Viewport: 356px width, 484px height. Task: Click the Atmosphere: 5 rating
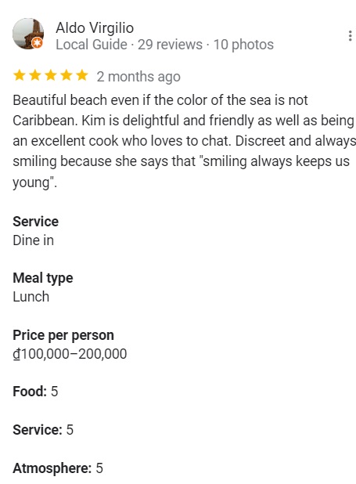[x=58, y=468]
